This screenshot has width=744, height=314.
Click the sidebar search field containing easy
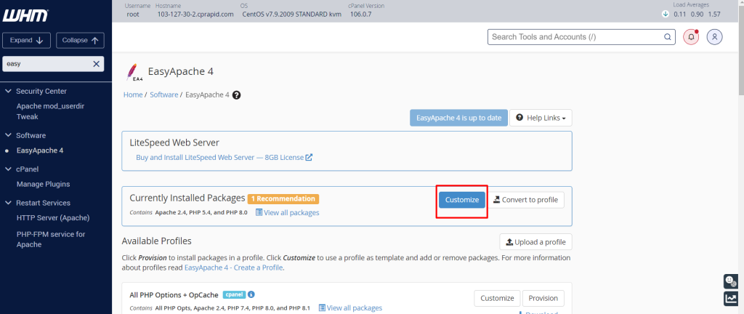click(x=53, y=63)
